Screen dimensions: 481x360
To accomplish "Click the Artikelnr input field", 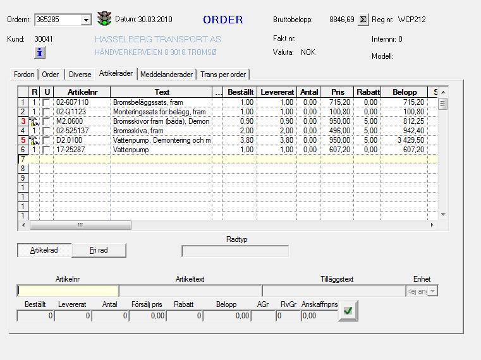I will coord(68,291).
